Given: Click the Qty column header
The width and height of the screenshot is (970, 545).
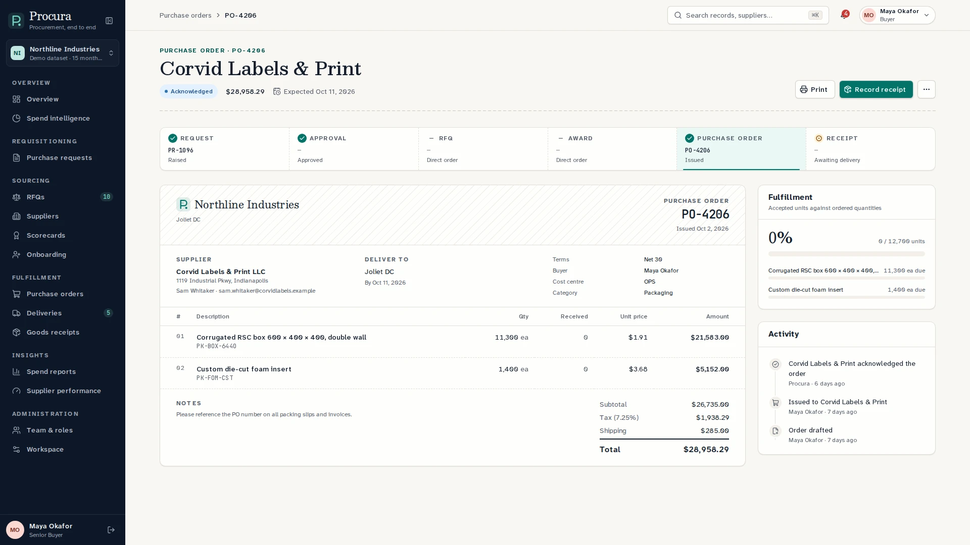Looking at the screenshot, I should pyautogui.click(x=523, y=317).
